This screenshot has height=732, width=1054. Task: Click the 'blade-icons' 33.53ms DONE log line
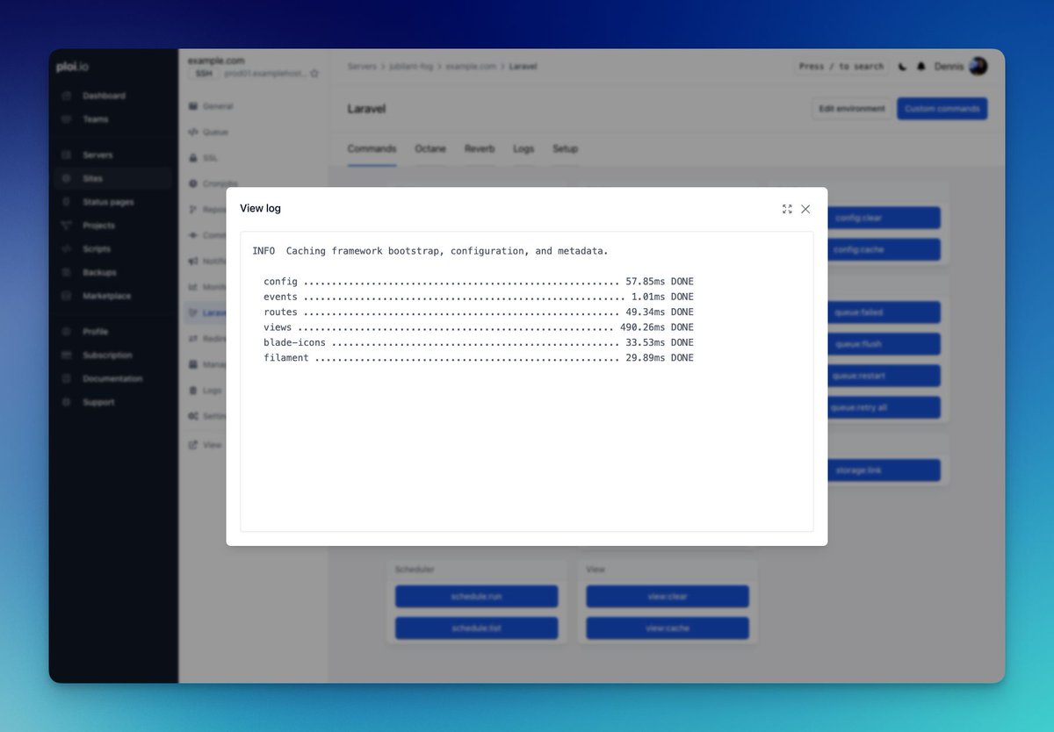[x=479, y=342]
